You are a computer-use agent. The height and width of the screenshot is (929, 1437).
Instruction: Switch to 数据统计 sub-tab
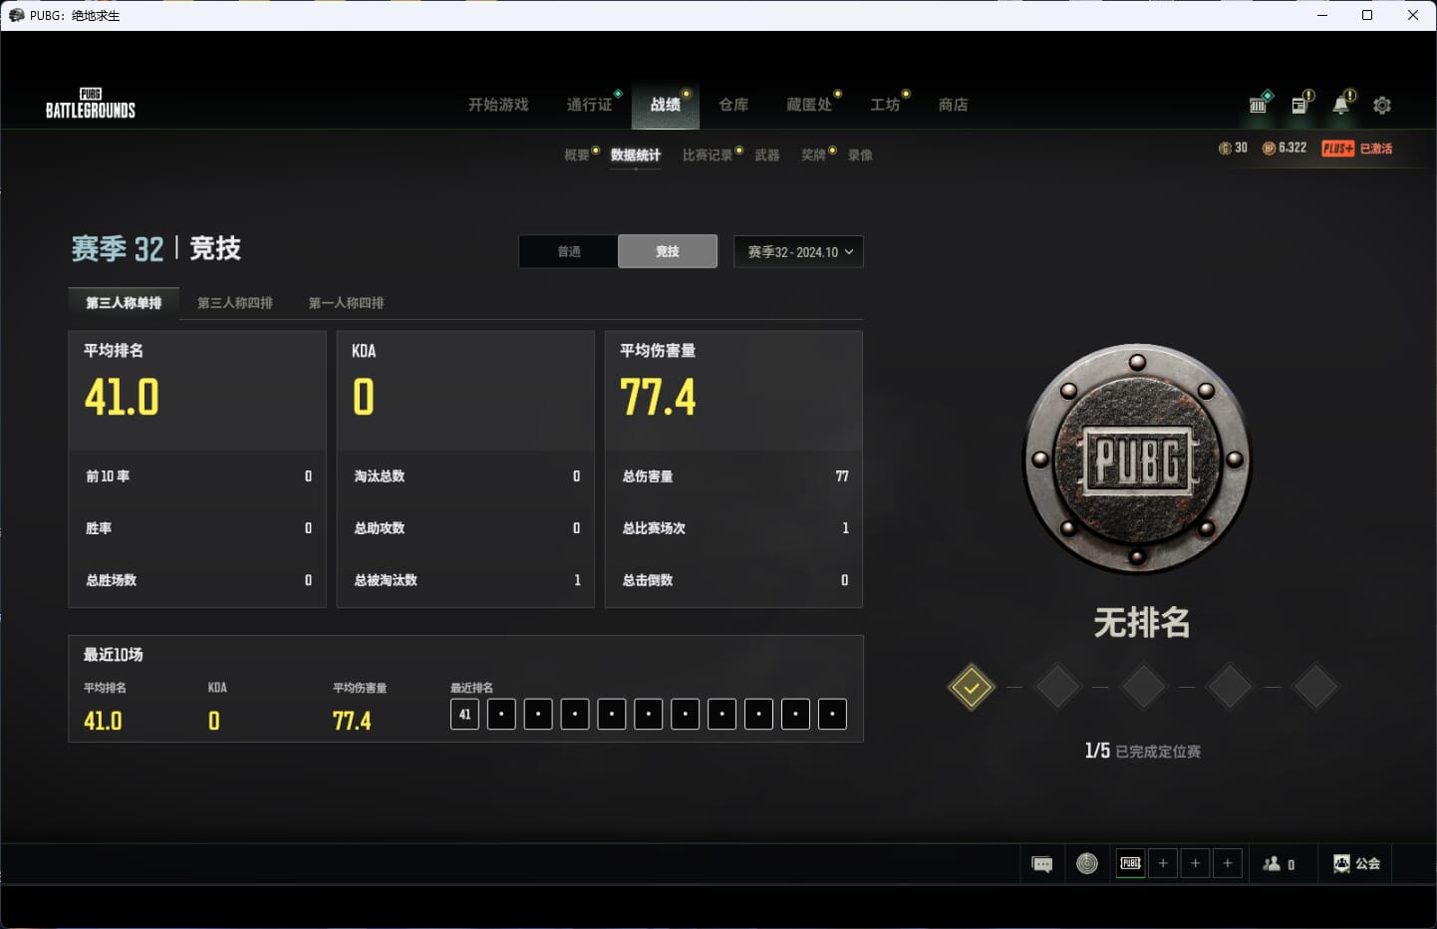636,155
